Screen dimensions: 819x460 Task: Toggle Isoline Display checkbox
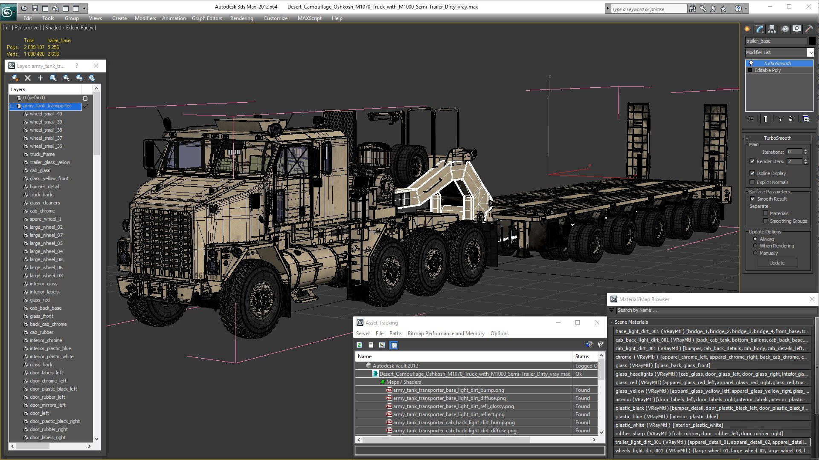click(752, 173)
